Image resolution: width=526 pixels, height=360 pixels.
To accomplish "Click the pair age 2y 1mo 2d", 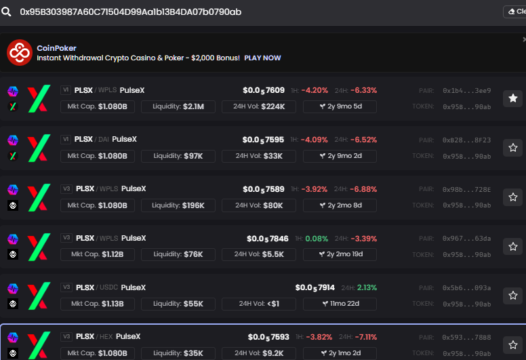I will (x=344, y=353).
